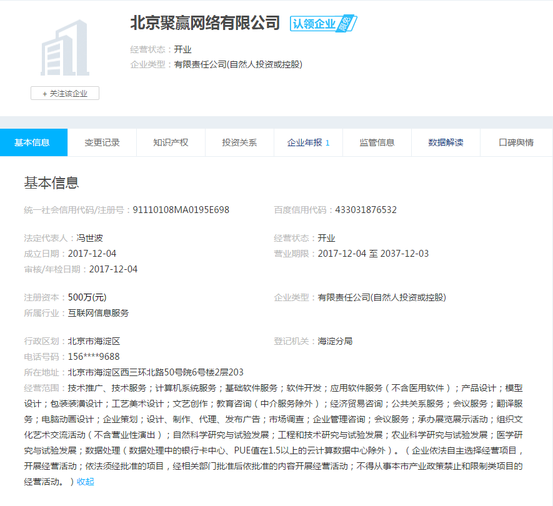Click the registration authority 海淀分局
Image resolution: width=553 pixels, height=506 pixels.
(x=335, y=341)
